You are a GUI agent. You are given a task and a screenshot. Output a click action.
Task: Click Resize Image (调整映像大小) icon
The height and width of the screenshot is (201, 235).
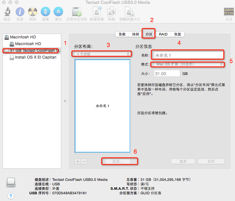click(130, 12)
